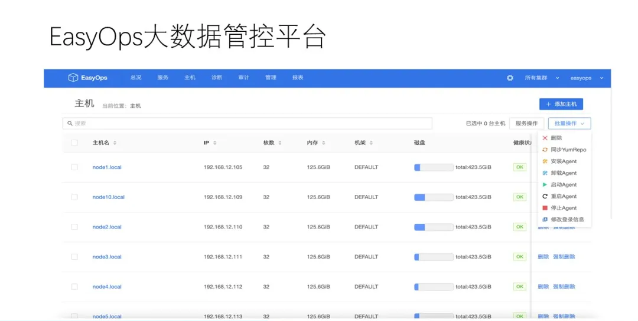
Task: Open the 总况 nav tab
Action: pos(136,78)
